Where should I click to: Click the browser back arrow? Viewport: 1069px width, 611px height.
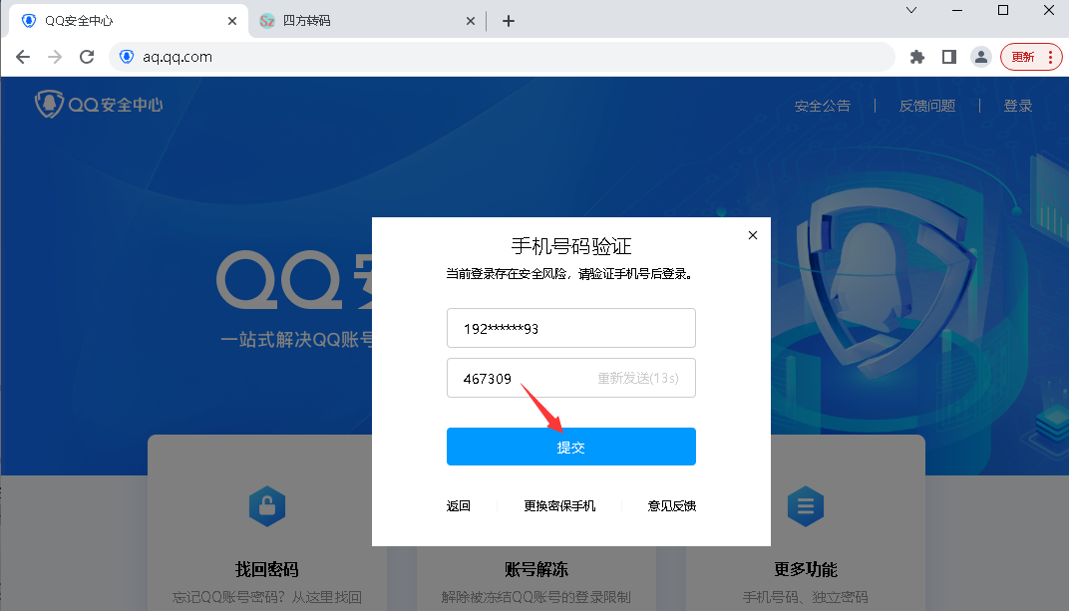pos(23,57)
